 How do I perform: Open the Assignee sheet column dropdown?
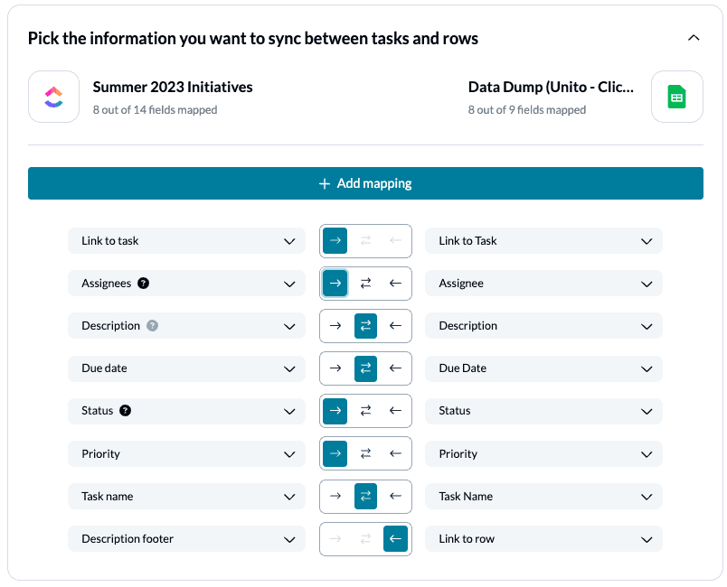click(543, 284)
